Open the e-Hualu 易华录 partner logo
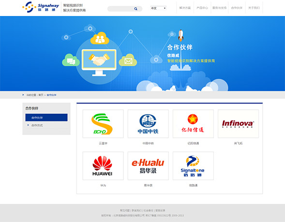 click(148, 166)
